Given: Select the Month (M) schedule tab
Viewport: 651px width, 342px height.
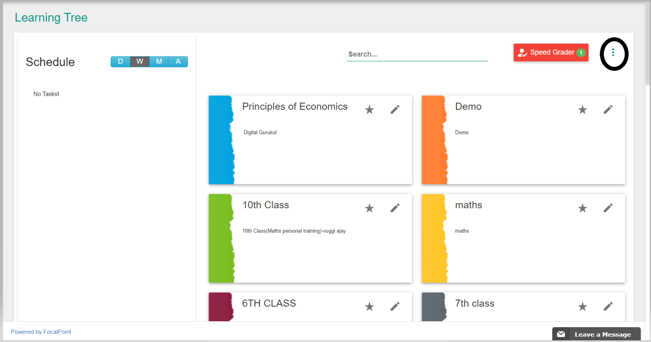Looking at the screenshot, I should 159,61.
